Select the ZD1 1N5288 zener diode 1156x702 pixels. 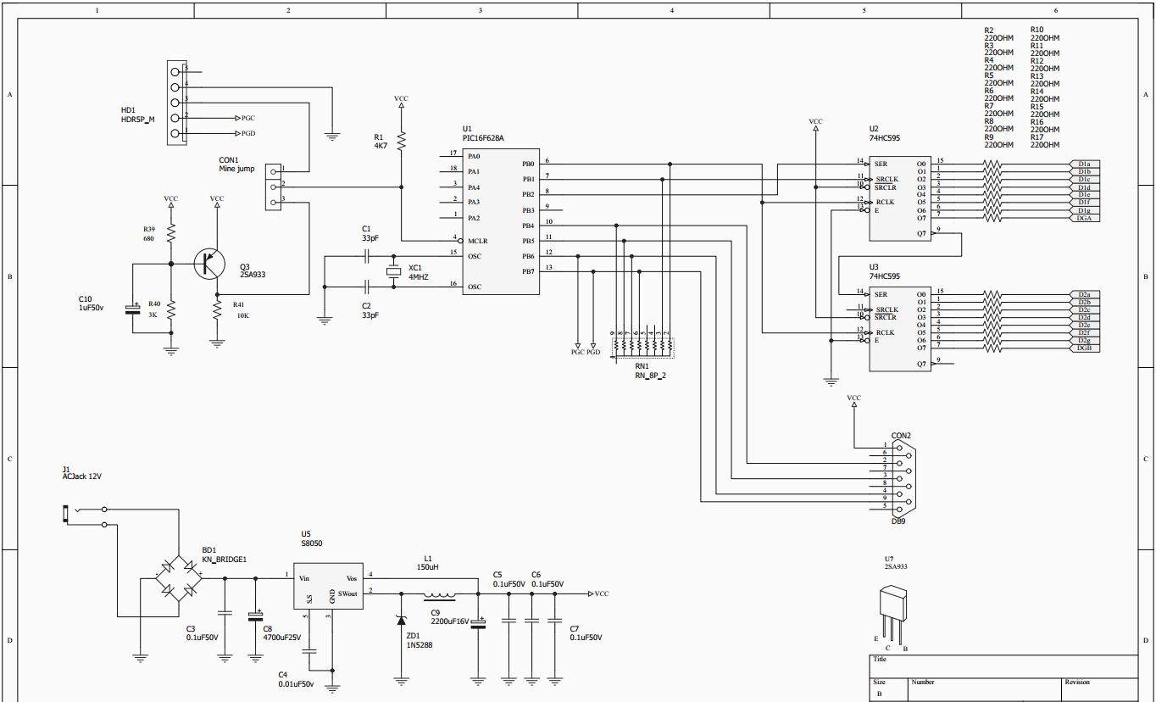click(x=401, y=620)
